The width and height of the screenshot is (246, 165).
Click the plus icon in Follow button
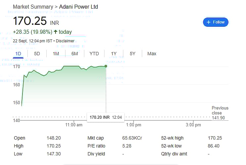point(209,22)
